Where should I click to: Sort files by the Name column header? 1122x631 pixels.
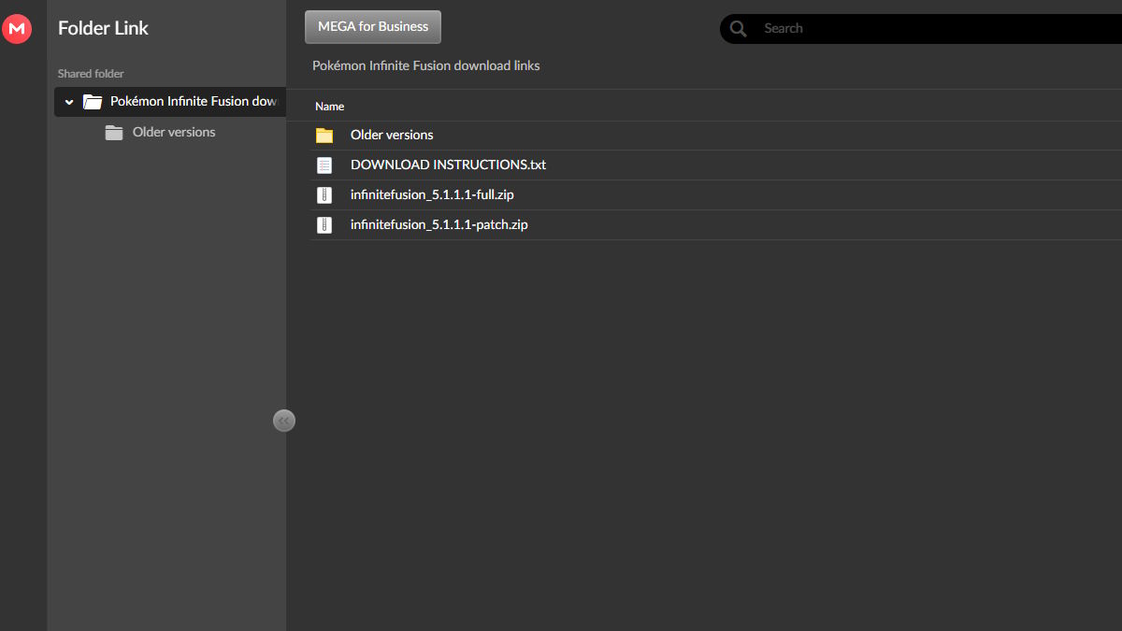click(330, 107)
